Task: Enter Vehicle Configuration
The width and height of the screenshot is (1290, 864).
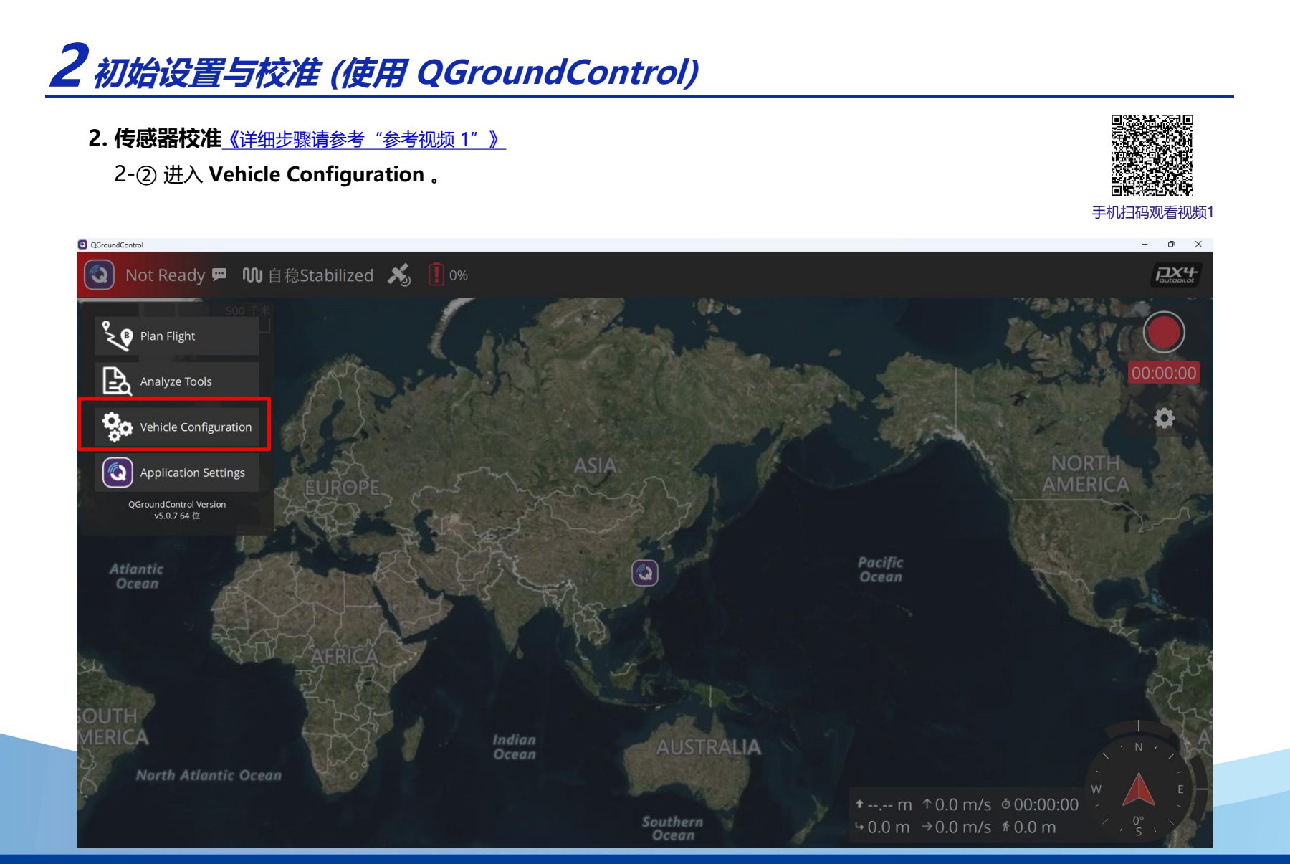Action: pyautogui.click(x=177, y=427)
